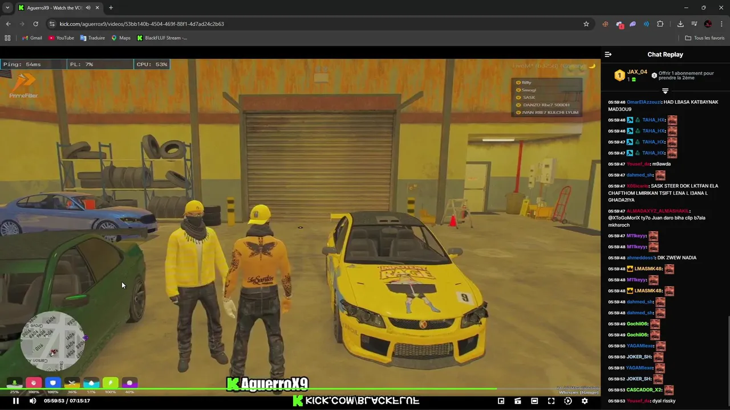Go back to the previous page
This screenshot has height=410, width=730.
click(x=8, y=24)
